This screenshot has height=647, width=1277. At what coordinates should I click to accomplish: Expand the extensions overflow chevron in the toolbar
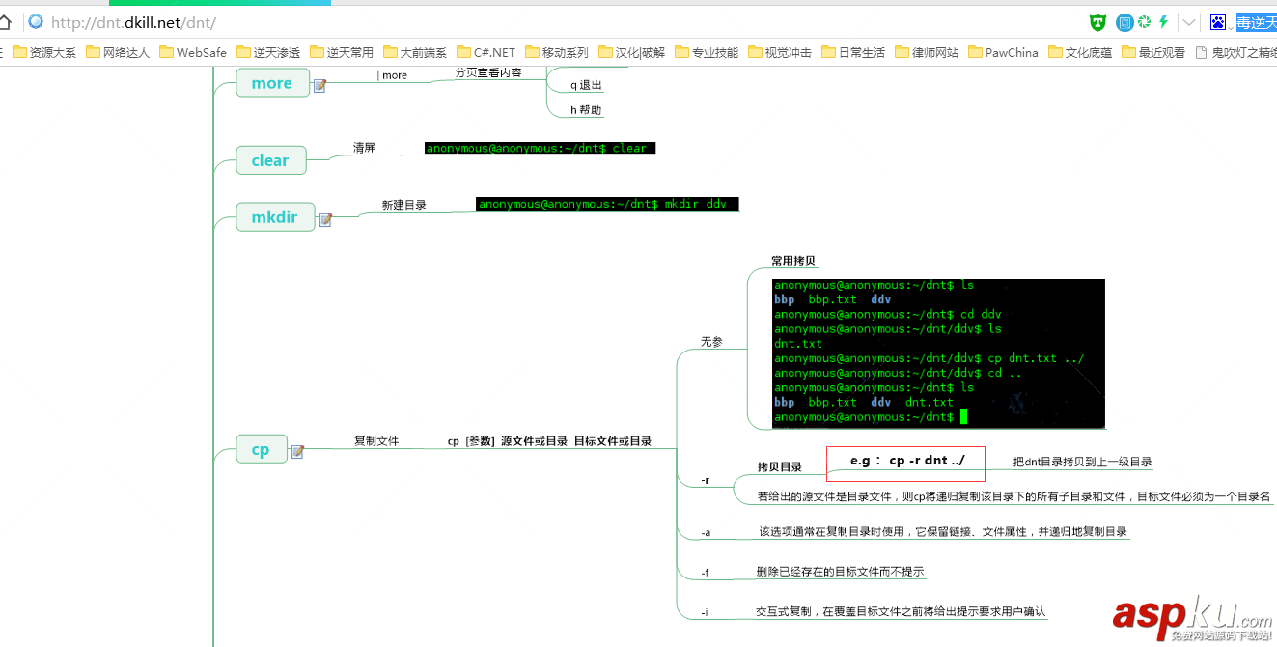click(1188, 21)
